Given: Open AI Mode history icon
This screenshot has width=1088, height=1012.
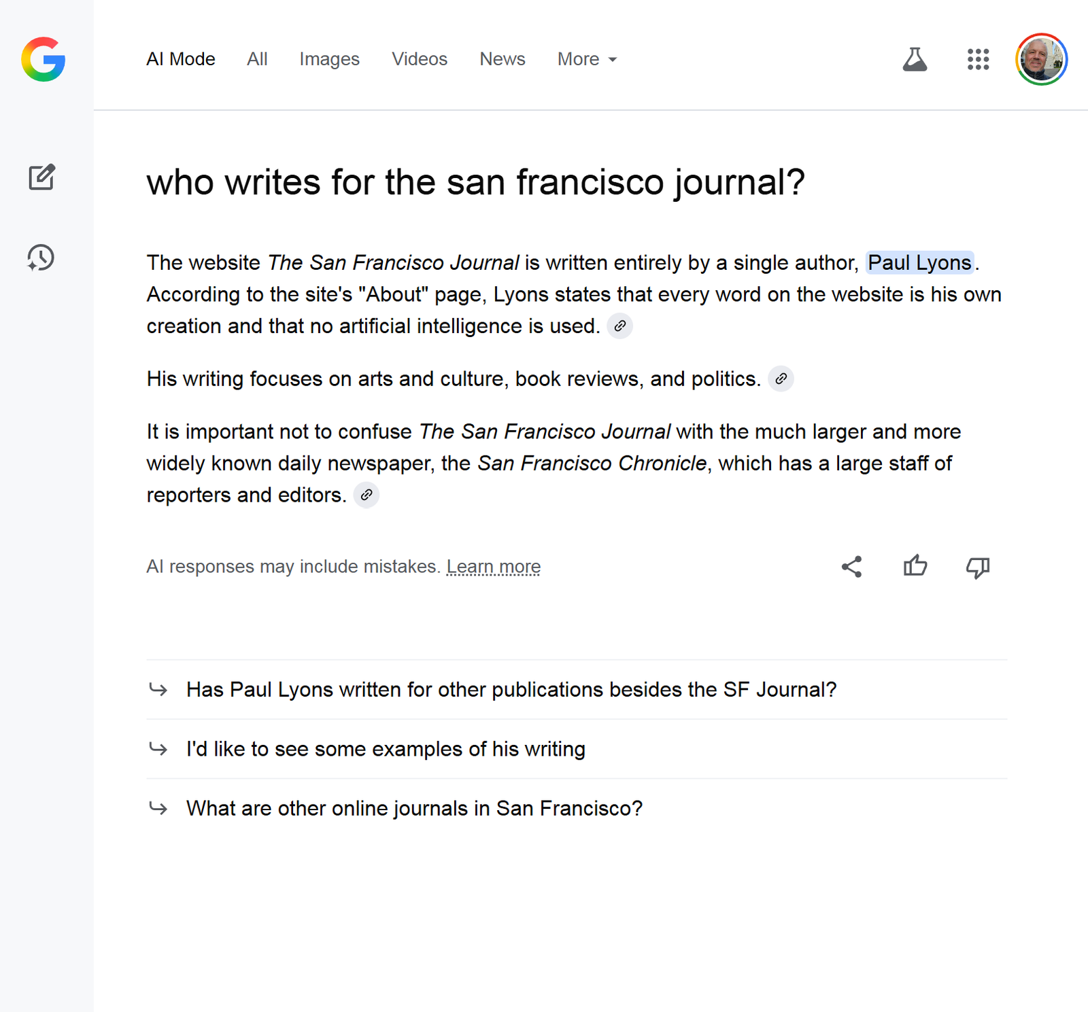Looking at the screenshot, I should tap(41, 258).
